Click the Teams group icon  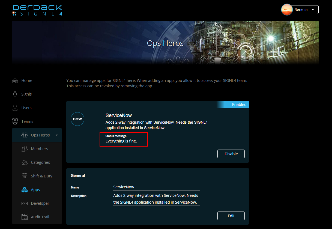pos(15,121)
